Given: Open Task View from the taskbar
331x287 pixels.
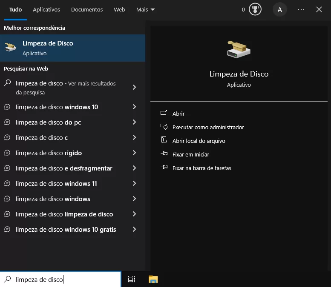Looking at the screenshot, I should click(x=132, y=279).
